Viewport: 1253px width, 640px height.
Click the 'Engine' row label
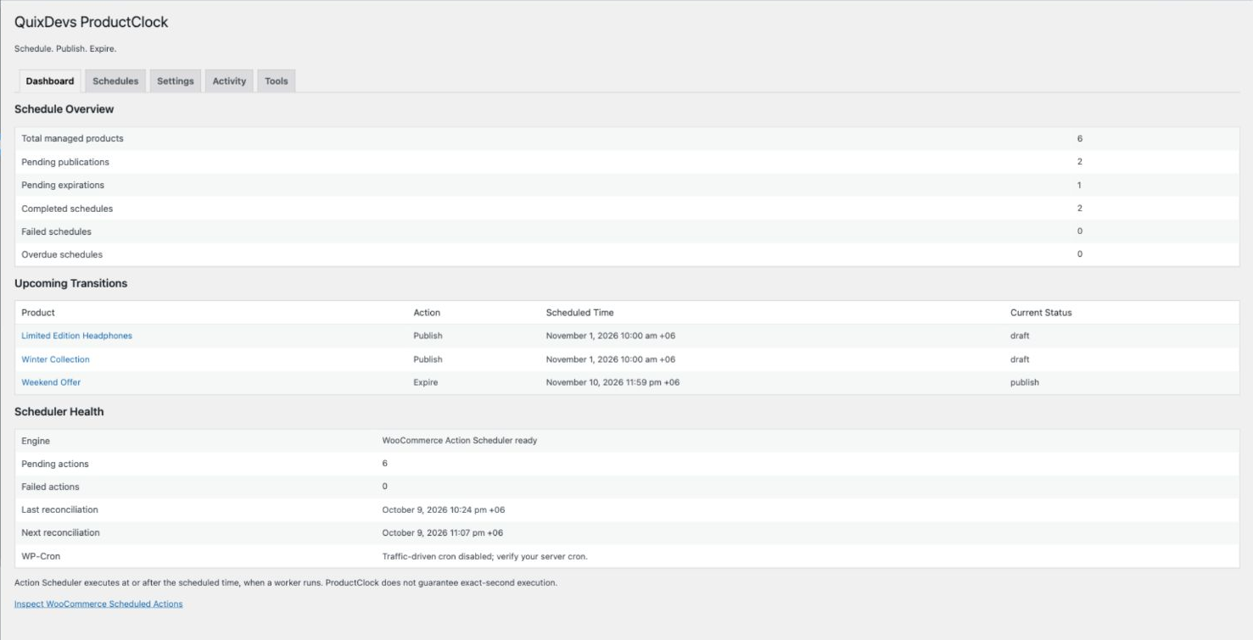click(36, 441)
